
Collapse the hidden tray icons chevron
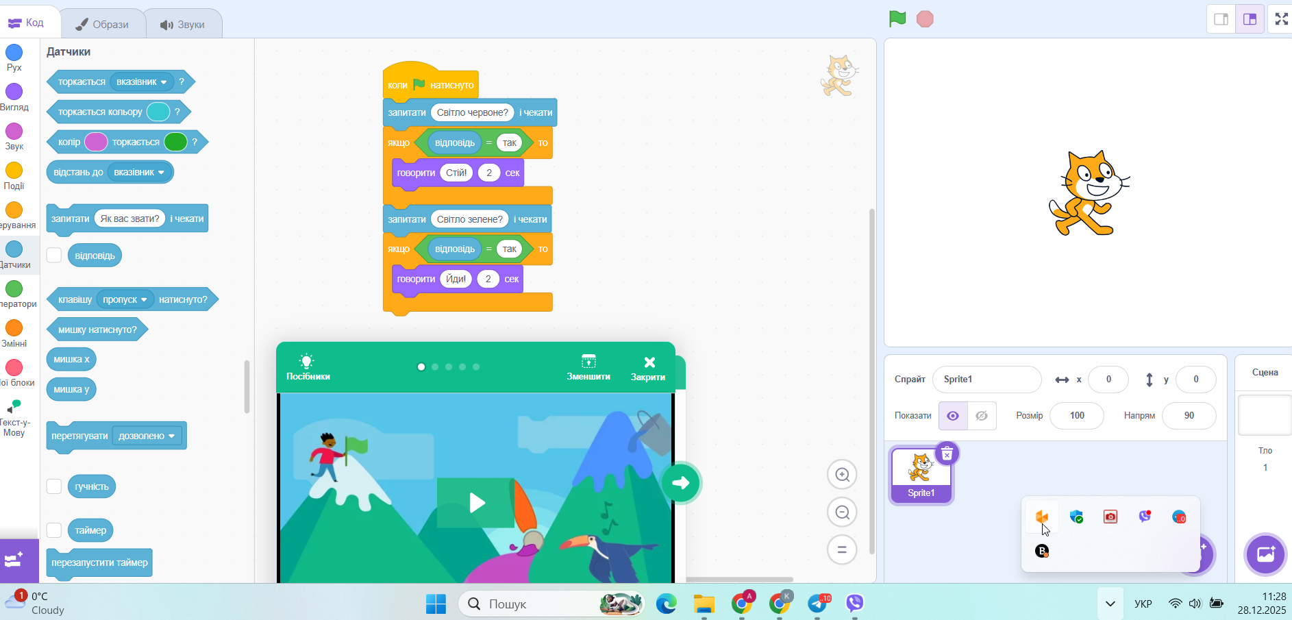click(1110, 604)
